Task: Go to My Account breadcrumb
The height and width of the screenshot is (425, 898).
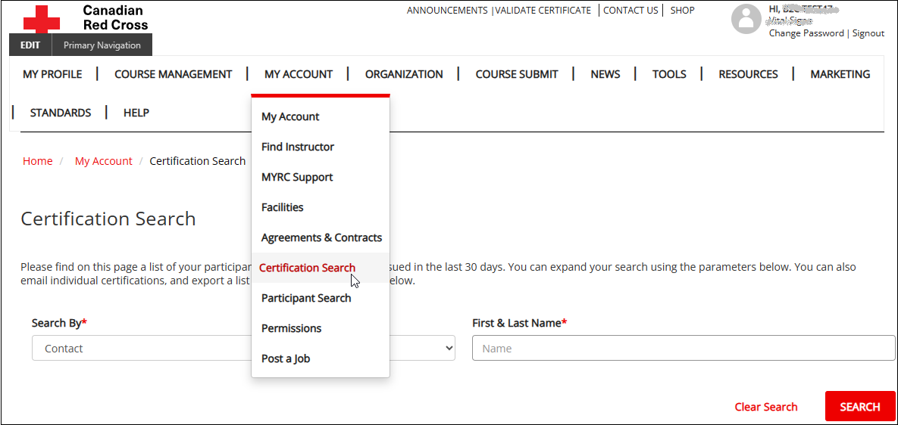Action: [x=104, y=161]
